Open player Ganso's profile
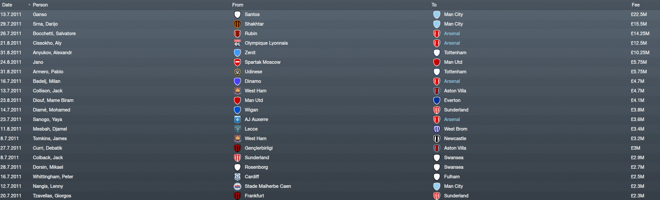This screenshot has height=200, width=660. (x=40, y=14)
